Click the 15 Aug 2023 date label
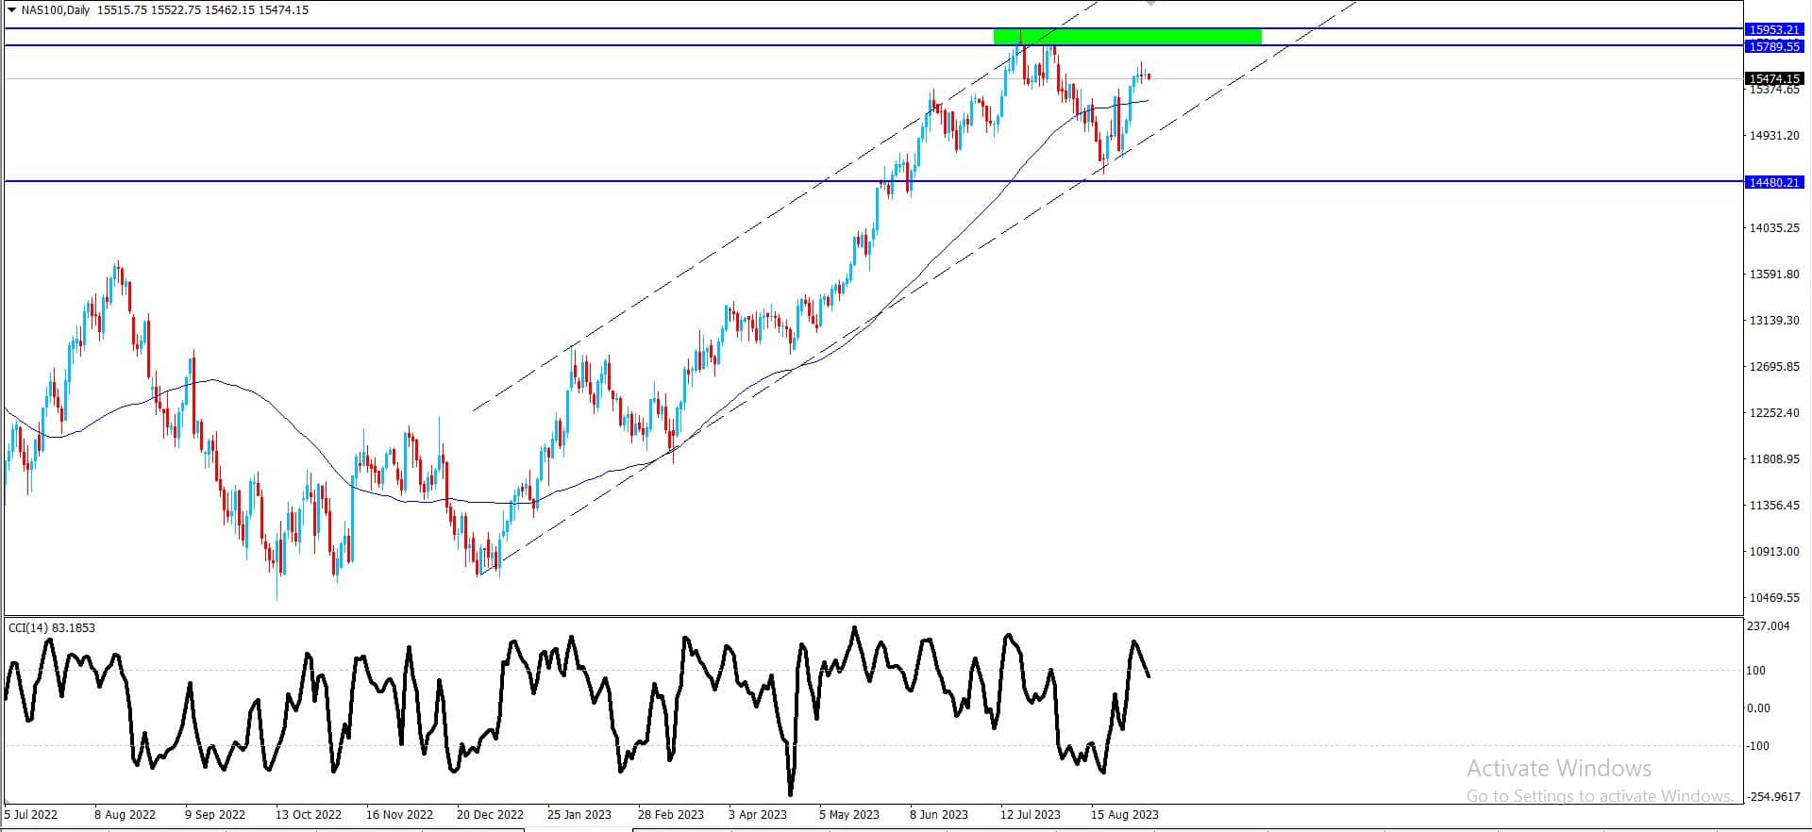This screenshot has width=1812, height=832. [x=1125, y=815]
